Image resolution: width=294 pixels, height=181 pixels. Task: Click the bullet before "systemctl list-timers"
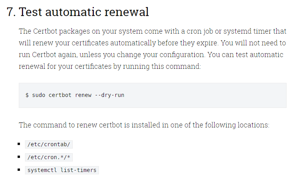pyautogui.click(x=19, y=170)
